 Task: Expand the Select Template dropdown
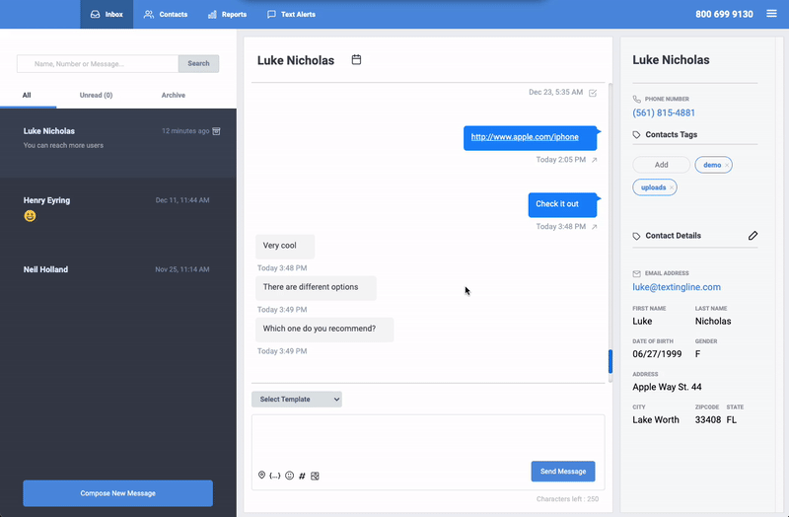pyautogui.click(x=297, y=400)
